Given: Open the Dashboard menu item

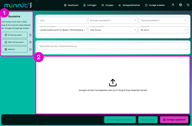Looking at the screenshot, I should click(71, 5).
